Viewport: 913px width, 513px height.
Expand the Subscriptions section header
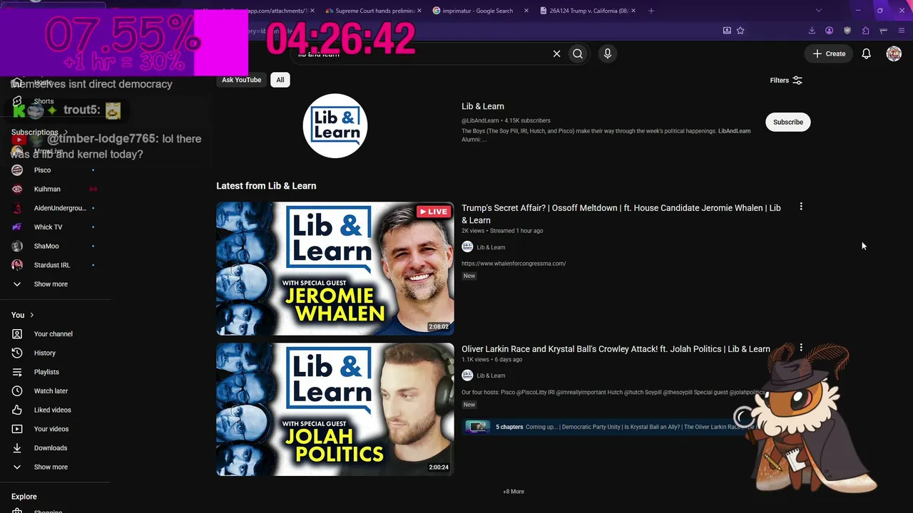[39, 133]
